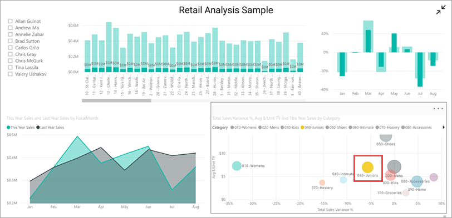Click the 060-Intimate legend entry

(x=361, y=127)
